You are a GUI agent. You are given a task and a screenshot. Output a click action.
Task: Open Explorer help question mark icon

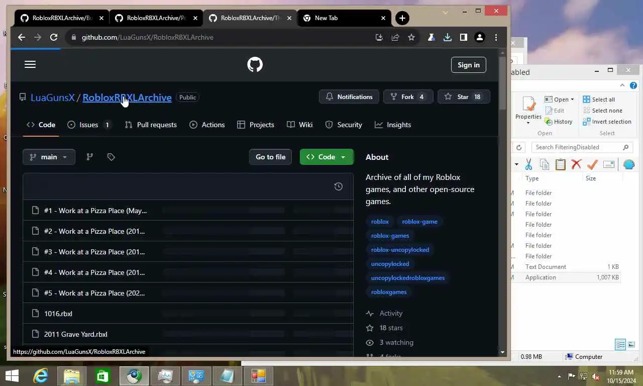[633, 85]
